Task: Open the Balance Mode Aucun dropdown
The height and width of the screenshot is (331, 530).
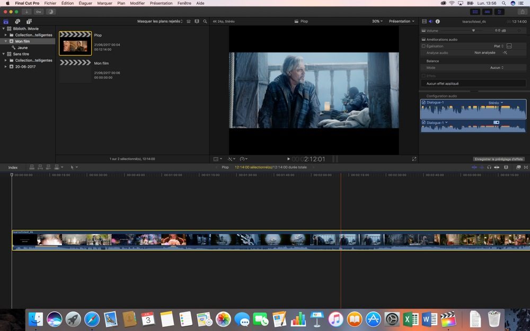Action: pyautogui.click(x=497, y=68)
